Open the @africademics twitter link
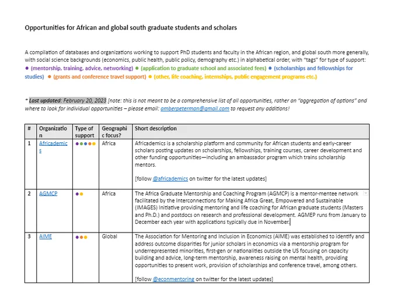Screen dimensions: 397x285 [170, 178]
